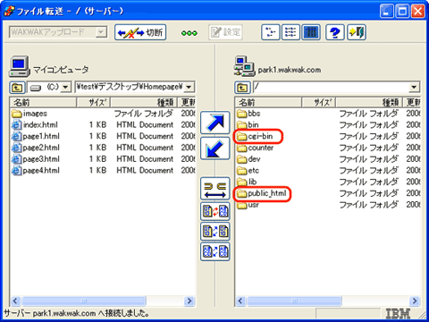Click the connection status green dots
Image resolution: width=429 pixels, height=322 pixels.
pyautogui.click(x=189, y=33)
